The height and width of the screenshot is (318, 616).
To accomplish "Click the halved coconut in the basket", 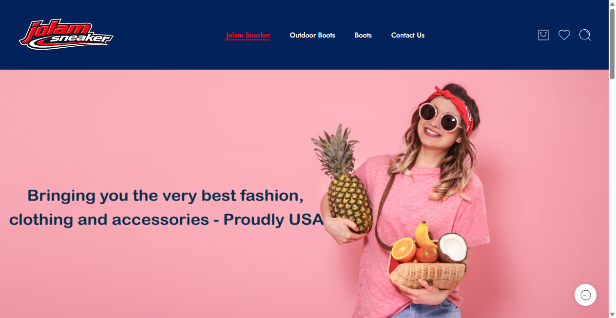I will pos(453,247).
